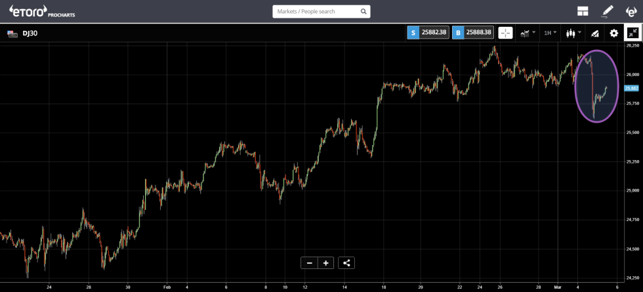This screenshot has width=643, height=292.
Task: Open the indicators ruler icon
Action: click(595, 33)
